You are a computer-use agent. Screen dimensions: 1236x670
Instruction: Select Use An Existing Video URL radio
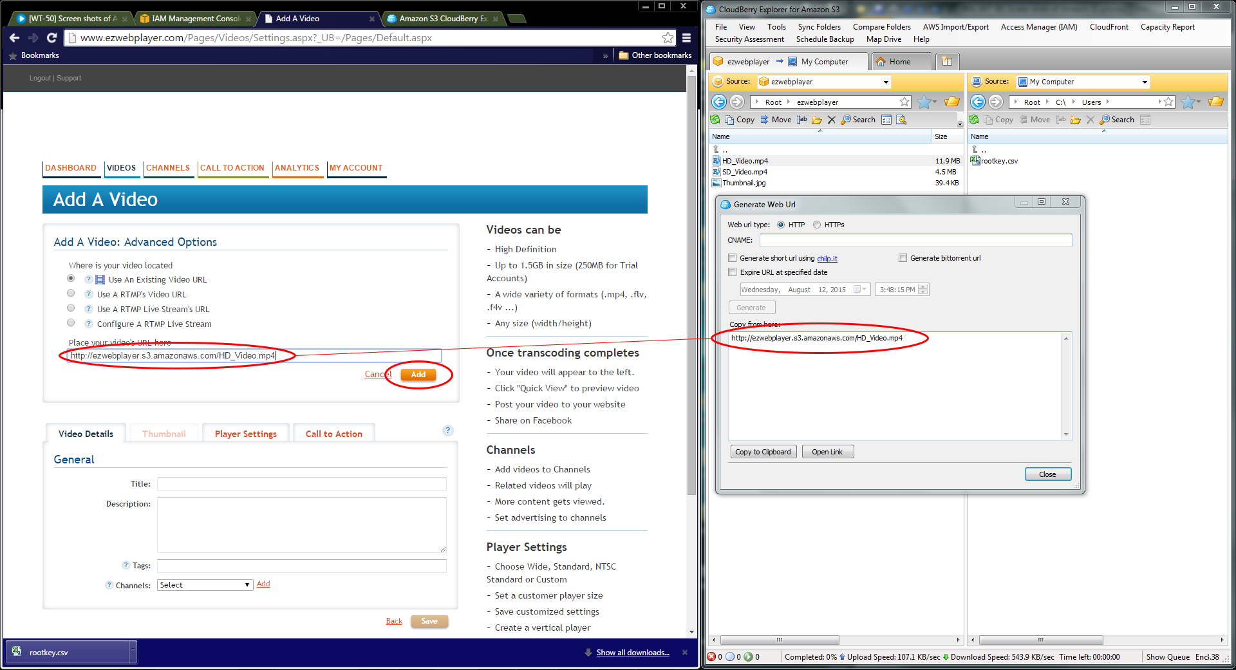71,278
